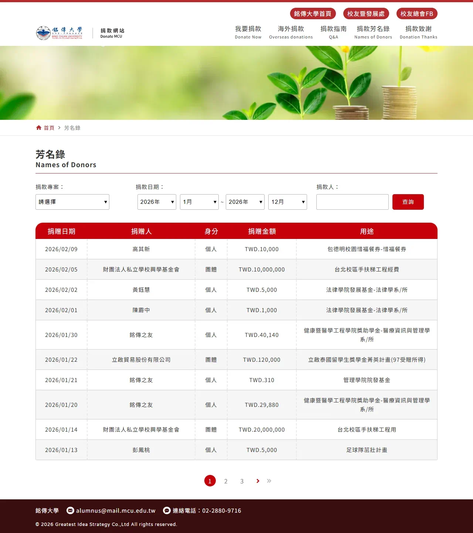Image resolution: width=473 pixels, height=533 pixels.
Task: Click the Ming Chuan University logo
Action: point(59,33)
